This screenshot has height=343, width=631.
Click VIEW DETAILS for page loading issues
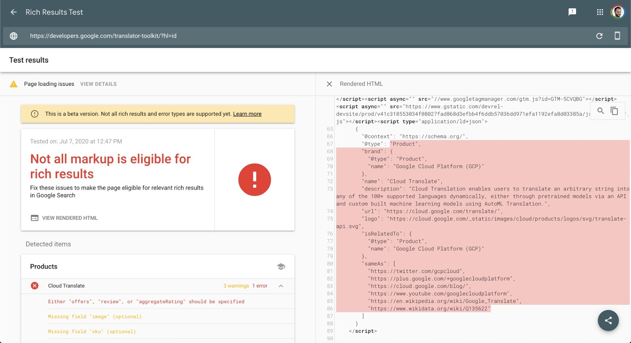[98, 84]
